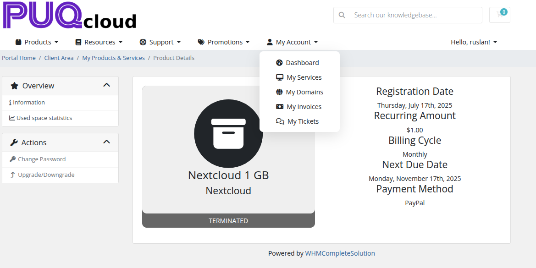Open the Support dropdown menu
This screenshot has width=536, height=268.
[x=160, y=42]
